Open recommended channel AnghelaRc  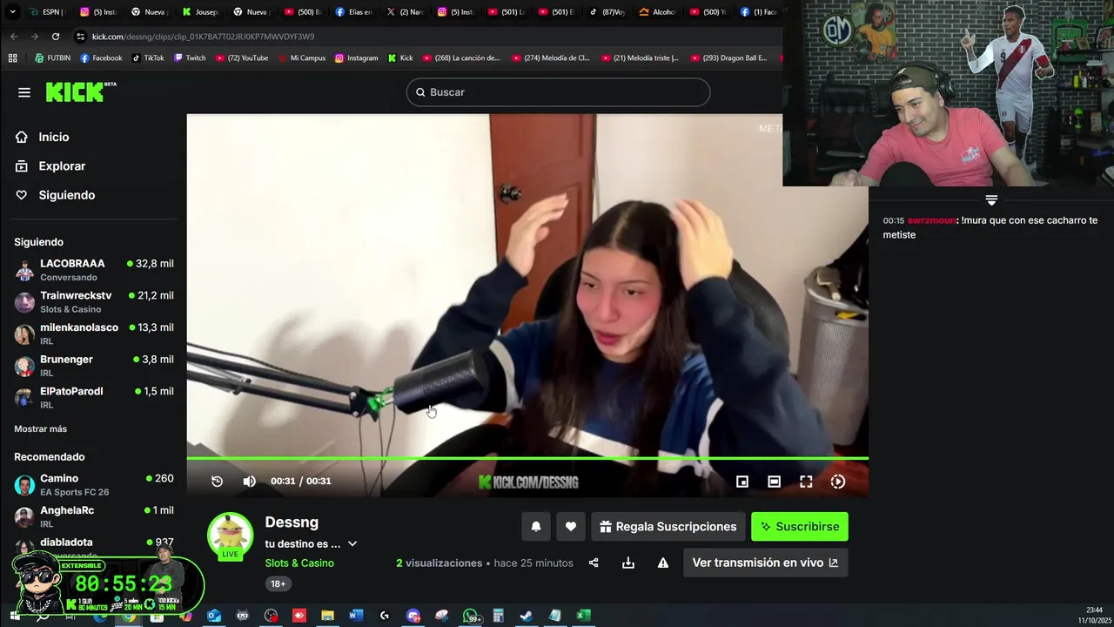[x=93, y=516]
